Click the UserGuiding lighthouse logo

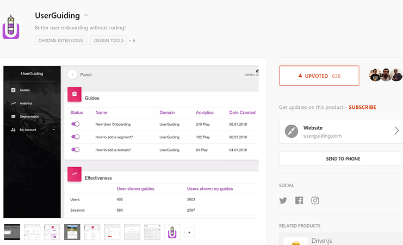point(11,27)
